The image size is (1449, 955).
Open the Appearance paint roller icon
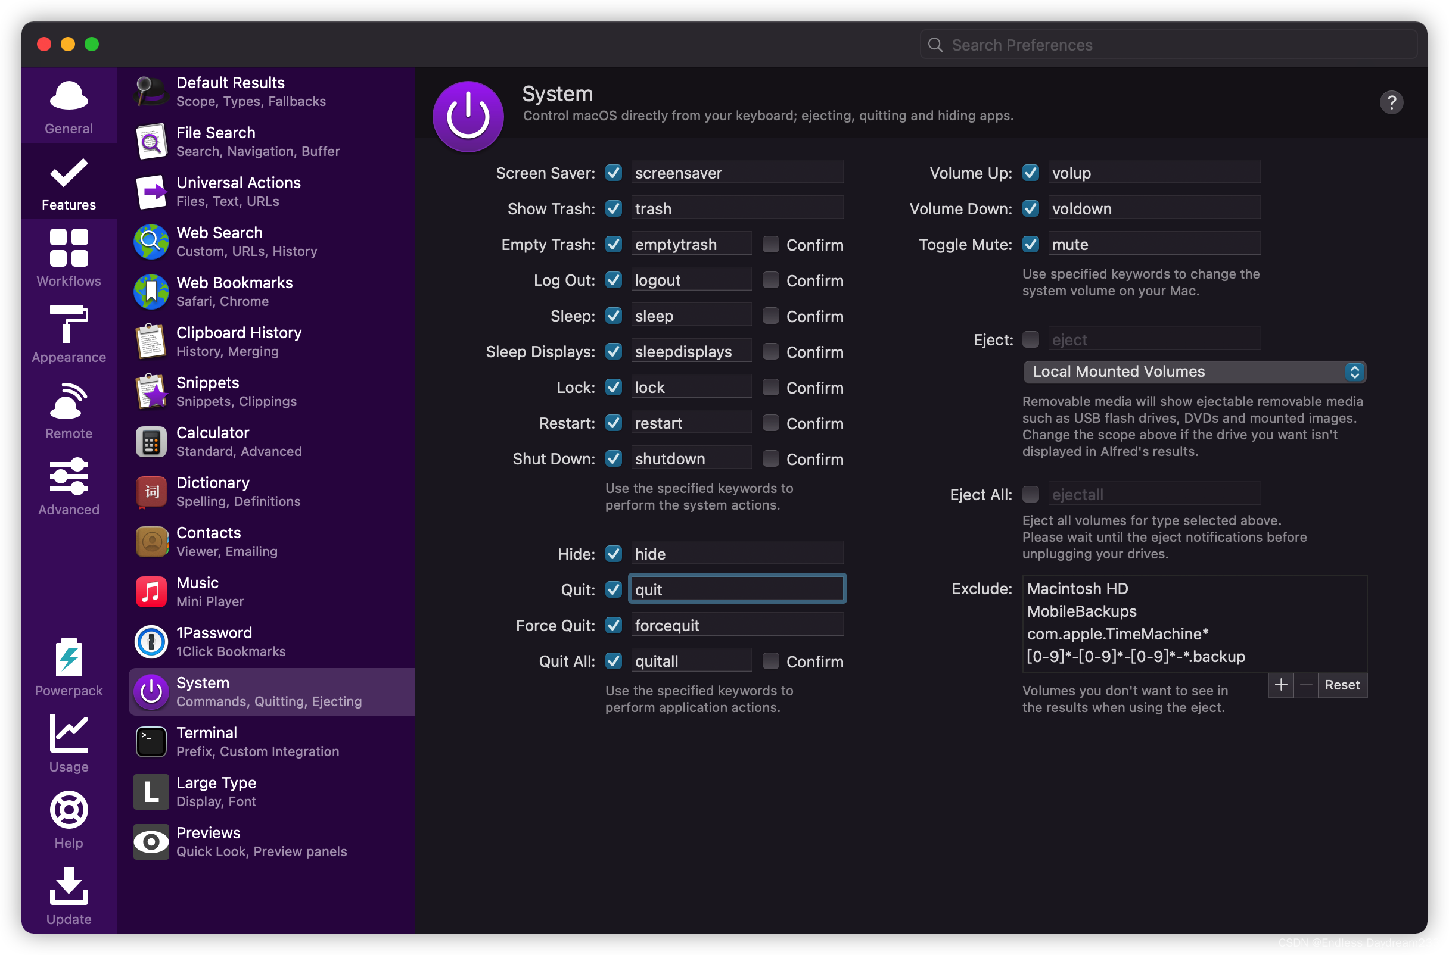tap(69, 324)
